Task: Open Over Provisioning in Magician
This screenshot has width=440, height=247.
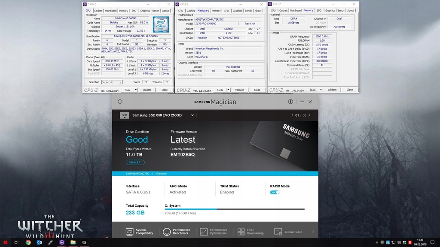Action: 251,232
